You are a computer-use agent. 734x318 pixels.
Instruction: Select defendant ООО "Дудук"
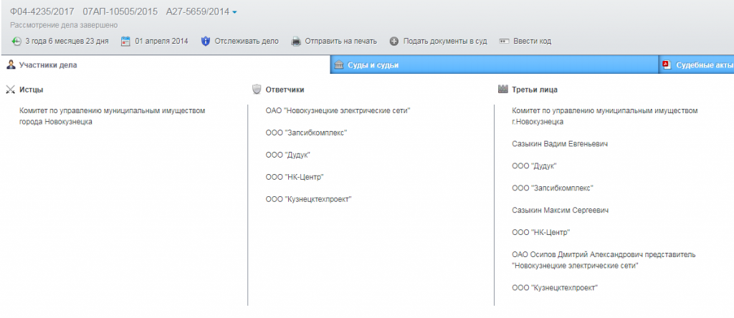pyautogui.click(x=288, y=155)
